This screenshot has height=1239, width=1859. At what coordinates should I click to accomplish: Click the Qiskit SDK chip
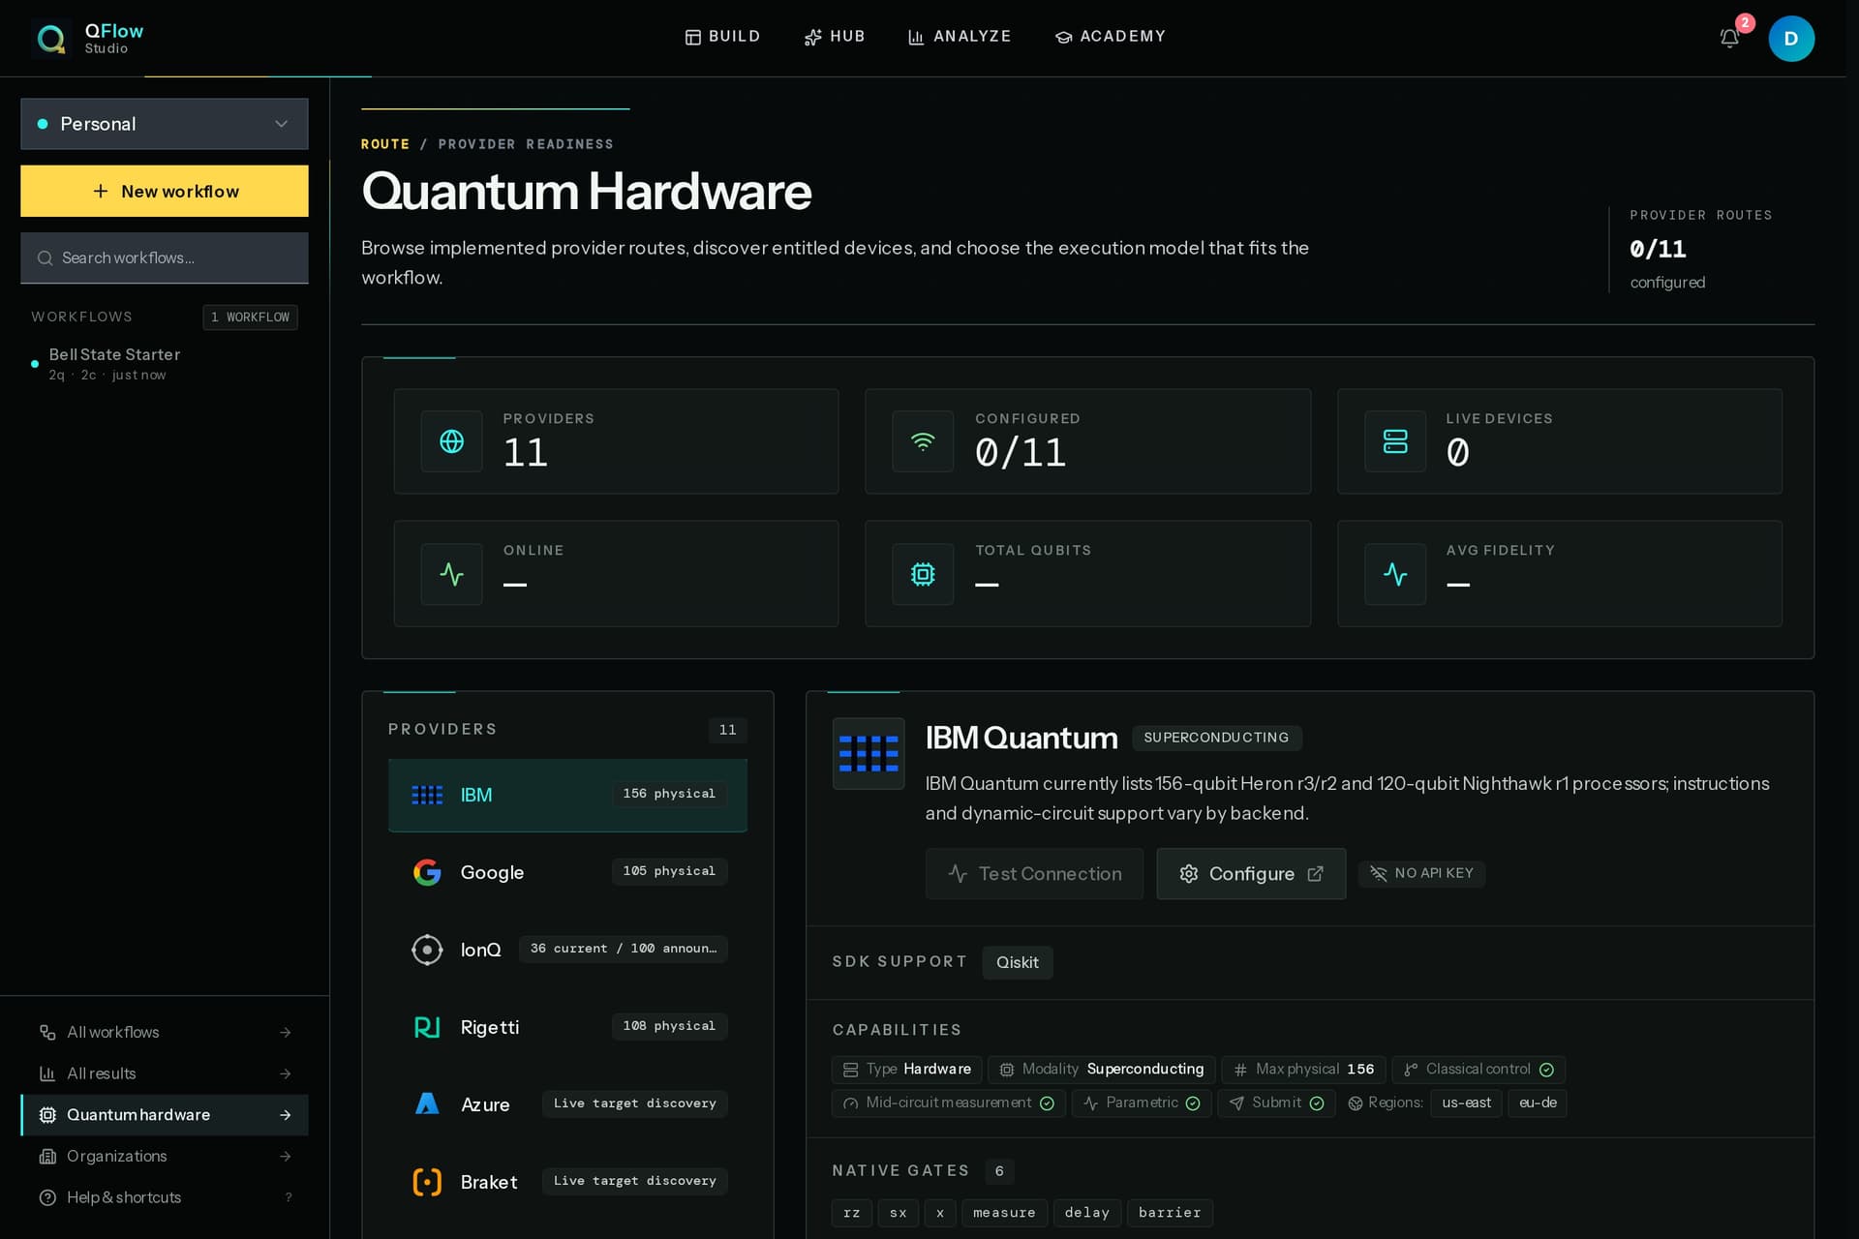(1018, 962)
